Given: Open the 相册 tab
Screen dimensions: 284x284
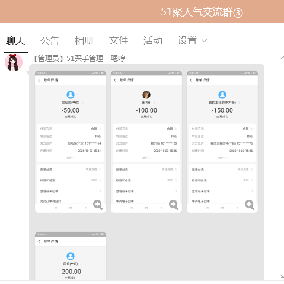Looking at the screenshot, I should tap(84, 41).
